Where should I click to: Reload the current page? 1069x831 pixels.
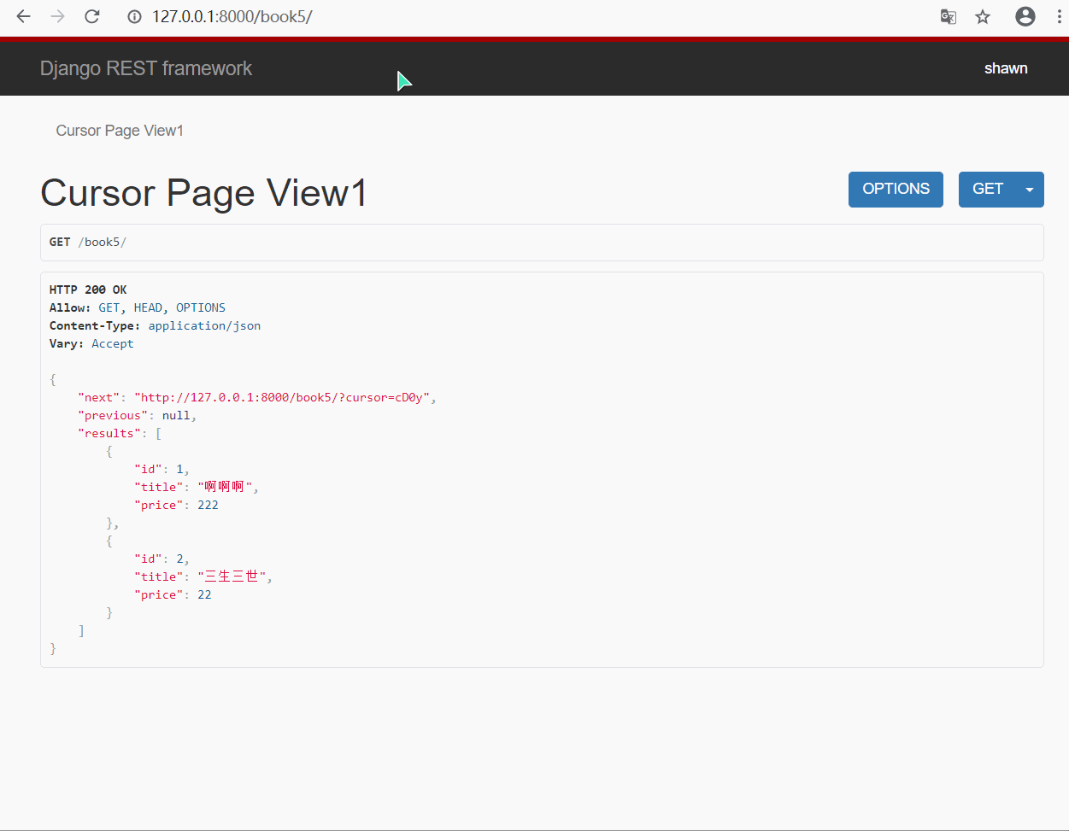click(x=92, y=17)
